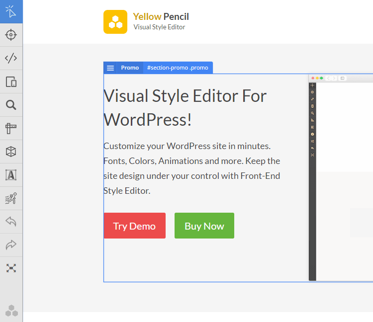Open the search selector tool
373x322 pixels.
(x=11, y=105)
